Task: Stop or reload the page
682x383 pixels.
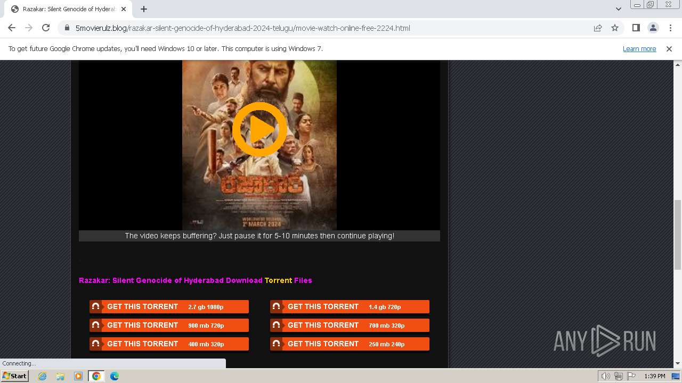Action: coord(46,28)
